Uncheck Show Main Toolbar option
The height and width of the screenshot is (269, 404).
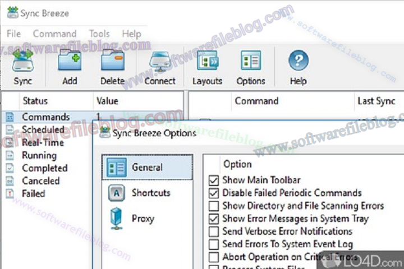pos(214,180)
